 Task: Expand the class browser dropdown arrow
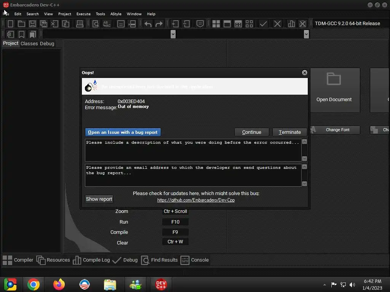pyautogui.click(x=173, y=34)
